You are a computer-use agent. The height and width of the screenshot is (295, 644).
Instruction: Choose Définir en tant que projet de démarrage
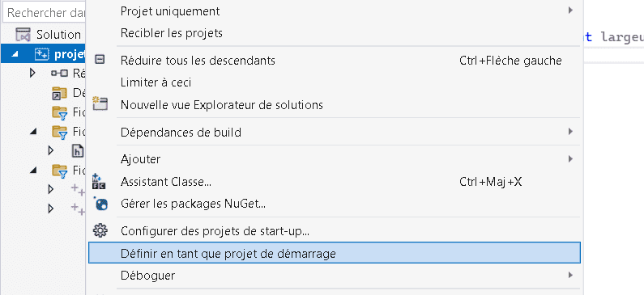[x=335, y=252]
